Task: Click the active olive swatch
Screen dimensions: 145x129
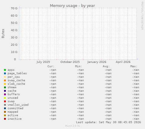Action: [x=5, y=115]
